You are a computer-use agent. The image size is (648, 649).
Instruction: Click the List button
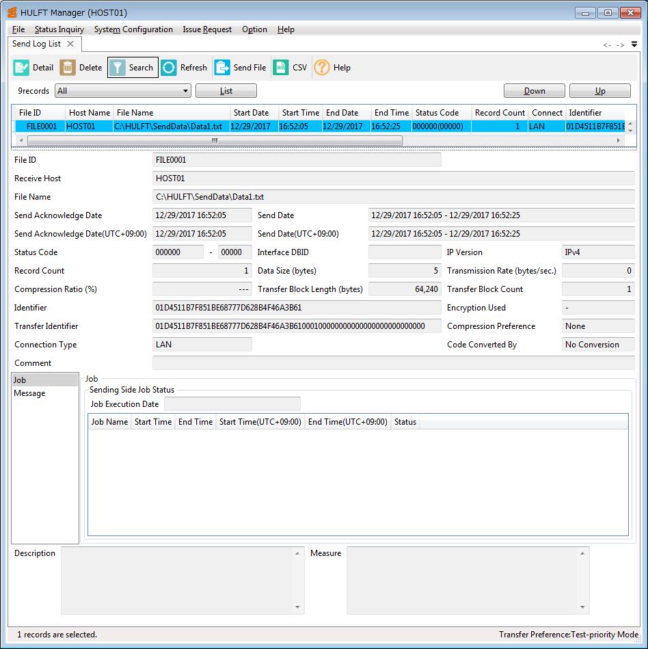(x=226, y=91)
